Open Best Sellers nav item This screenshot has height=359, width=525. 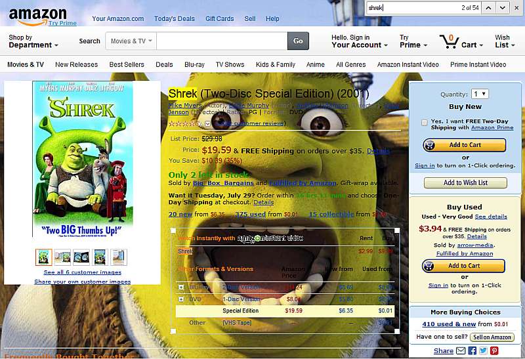coord(127,64)
